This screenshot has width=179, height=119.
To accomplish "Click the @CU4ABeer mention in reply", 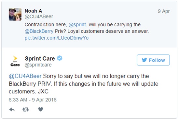I will coord(25,76).
